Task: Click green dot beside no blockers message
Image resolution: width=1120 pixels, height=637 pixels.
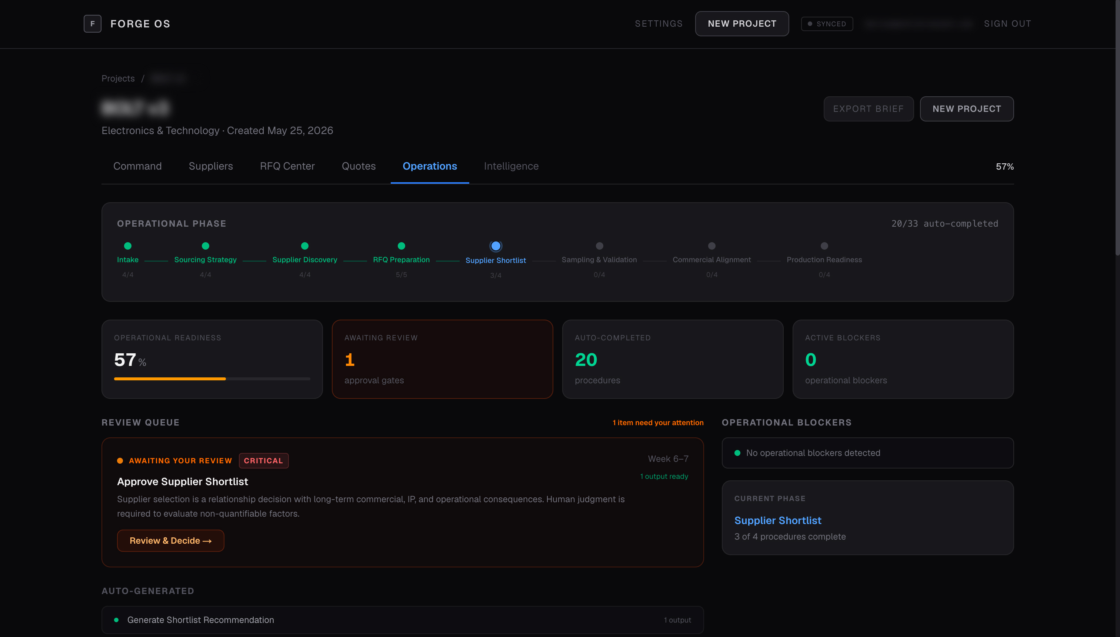Action: pos(737,453)
